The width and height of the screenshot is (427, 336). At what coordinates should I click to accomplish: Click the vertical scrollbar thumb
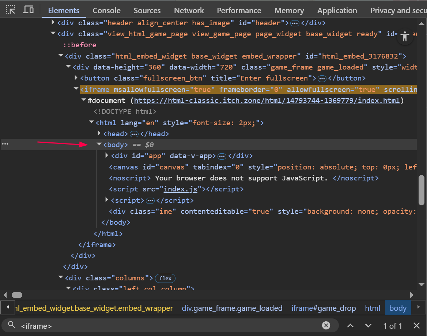(421, 190)
